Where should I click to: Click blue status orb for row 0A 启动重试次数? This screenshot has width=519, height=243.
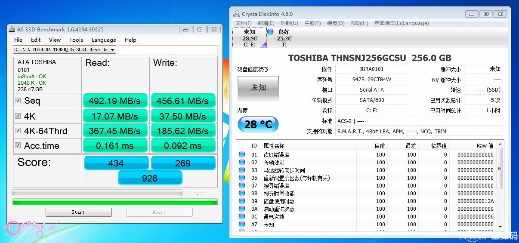click(242, 209)
